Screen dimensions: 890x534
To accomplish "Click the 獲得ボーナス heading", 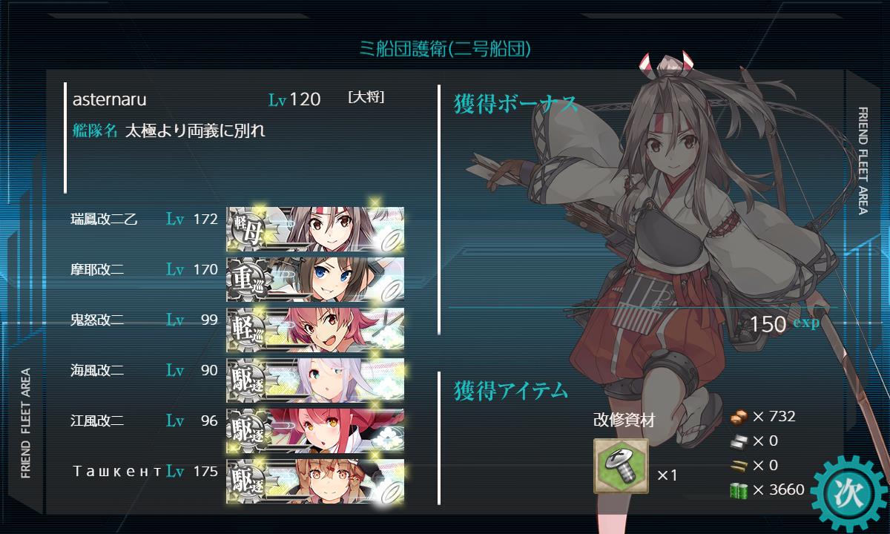I will click(x=515, y=103).
